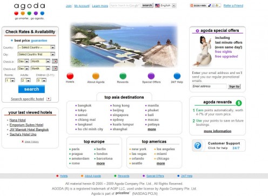Open the check-out calendar picker icon
Viewport: 268px width, 196px height.
[x=55, y=69]
